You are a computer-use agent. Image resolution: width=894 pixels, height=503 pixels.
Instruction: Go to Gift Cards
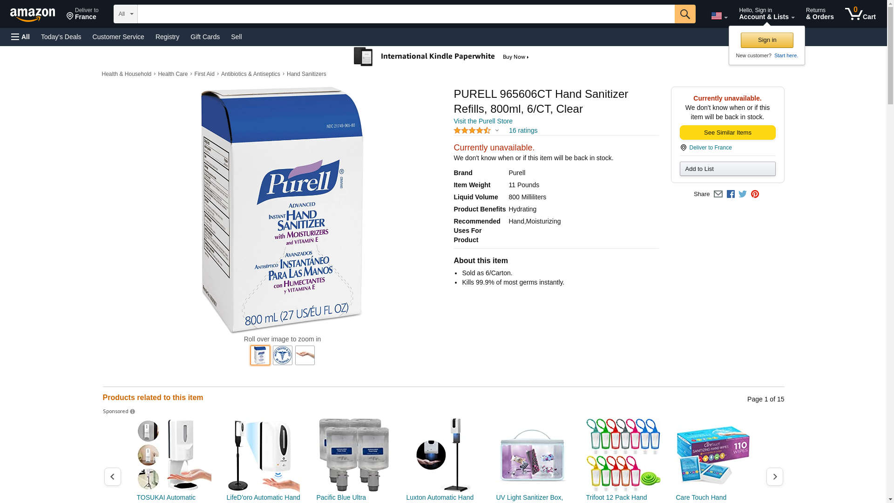[205, 37]
